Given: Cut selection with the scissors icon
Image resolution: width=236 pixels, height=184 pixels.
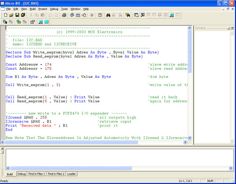Looking at the screenshot, I should coord(31,15).
